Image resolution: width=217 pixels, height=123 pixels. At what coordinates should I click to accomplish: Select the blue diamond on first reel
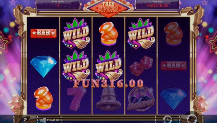43,66
